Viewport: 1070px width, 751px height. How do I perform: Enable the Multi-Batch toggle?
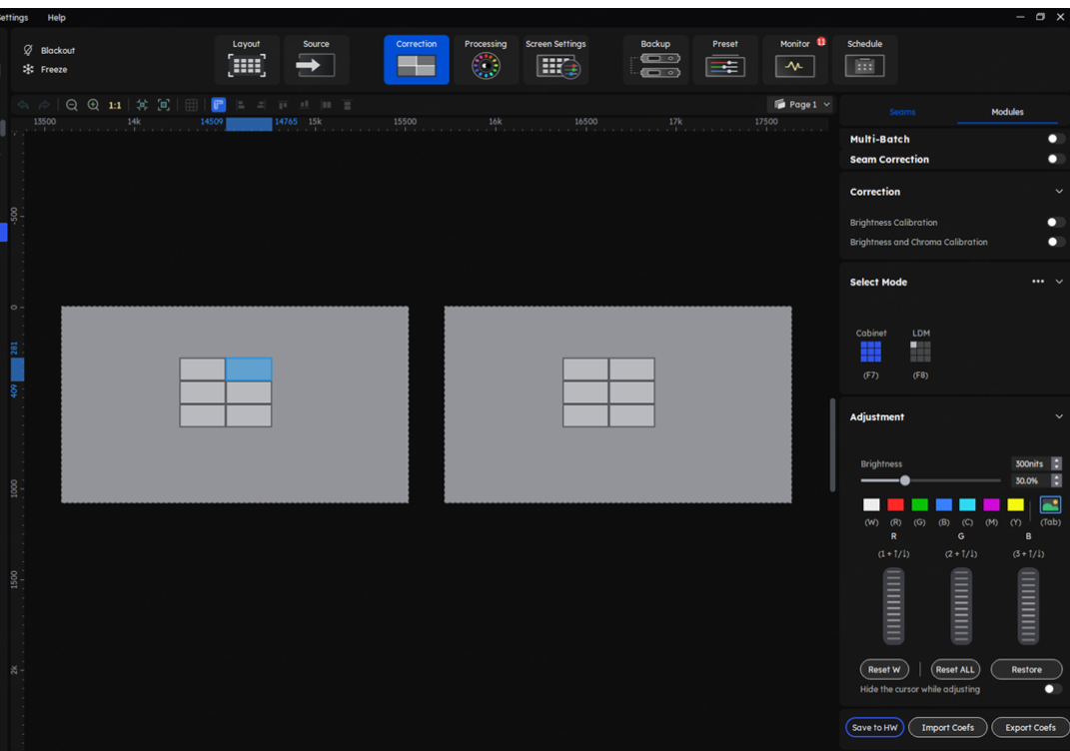coord(1054,139)
